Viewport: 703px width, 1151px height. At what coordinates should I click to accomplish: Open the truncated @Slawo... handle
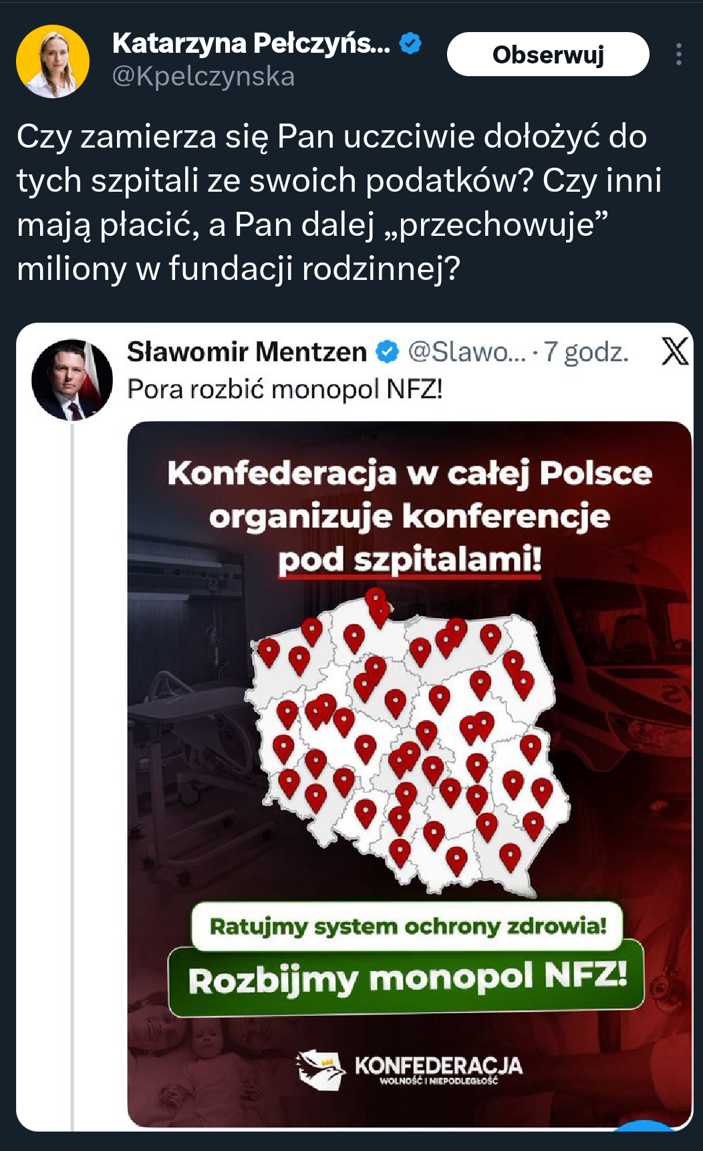pos(466,352)
